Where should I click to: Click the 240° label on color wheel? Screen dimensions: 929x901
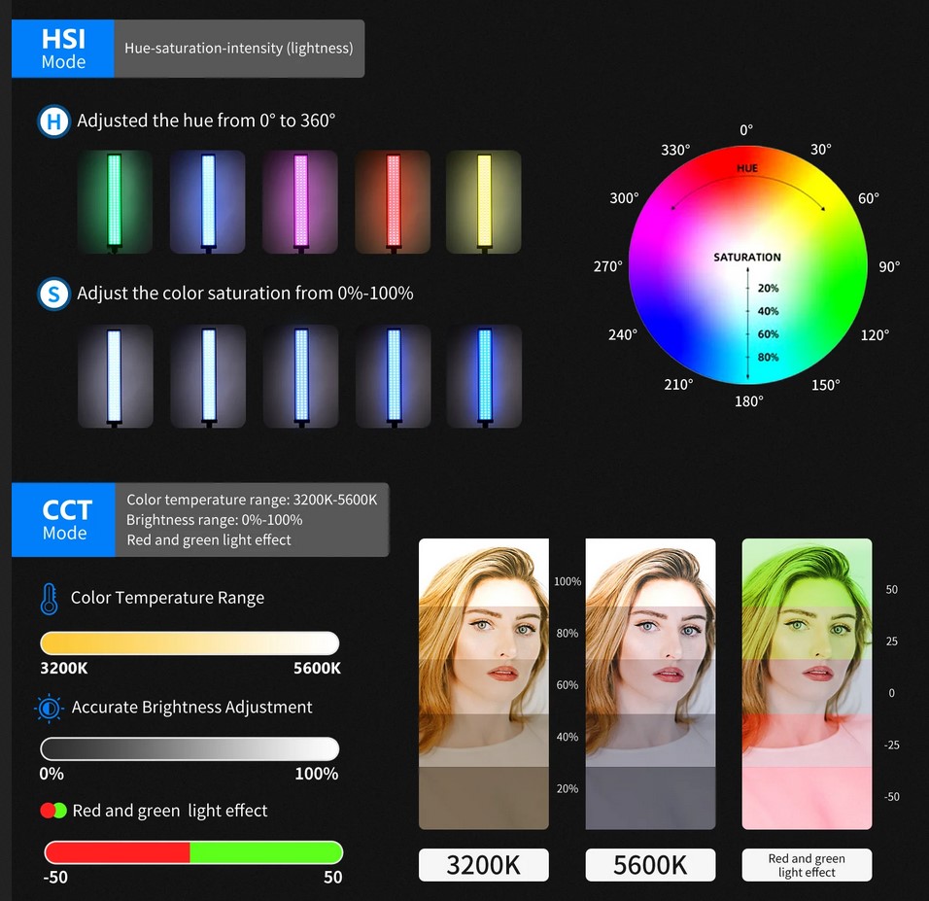click(x=623, y=334)
